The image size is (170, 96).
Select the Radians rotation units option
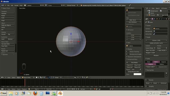point(162,64)
